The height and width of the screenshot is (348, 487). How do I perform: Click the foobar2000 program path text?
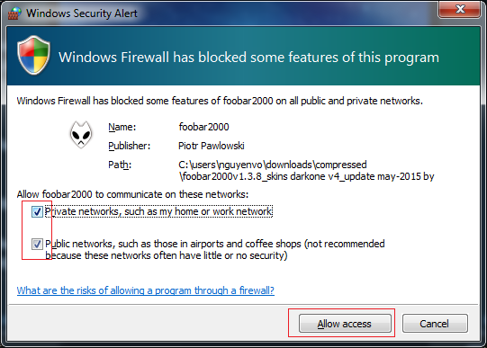click(306, 170)
